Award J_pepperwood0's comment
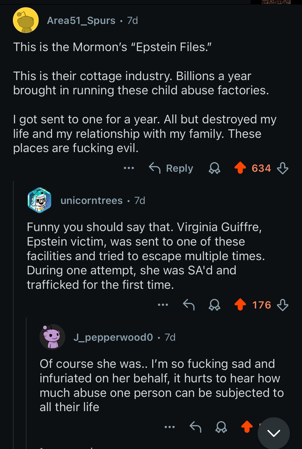302x449 pixels. click(221, 427)
